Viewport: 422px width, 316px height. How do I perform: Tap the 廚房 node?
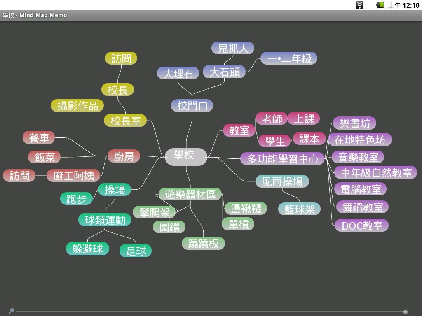124,156
